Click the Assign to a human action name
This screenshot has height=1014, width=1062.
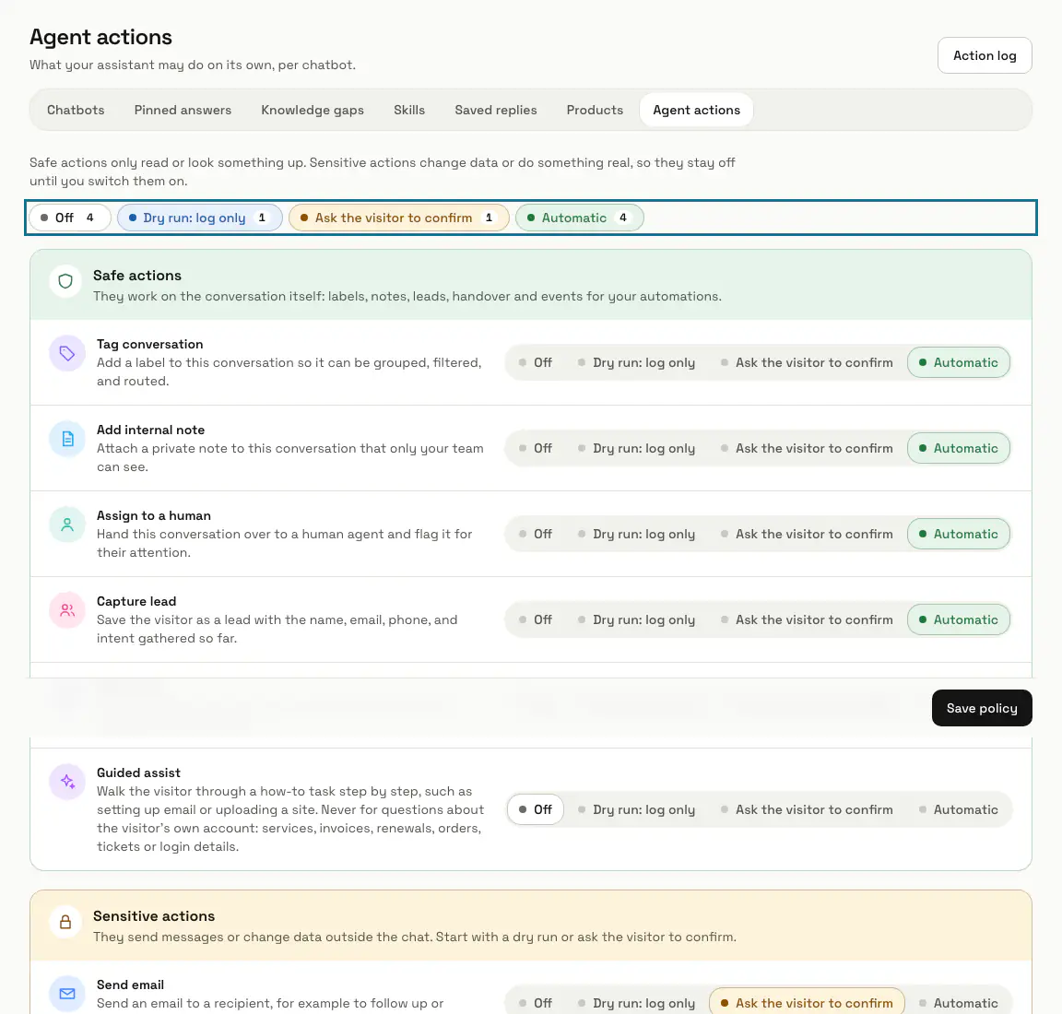tap(154, 515)
